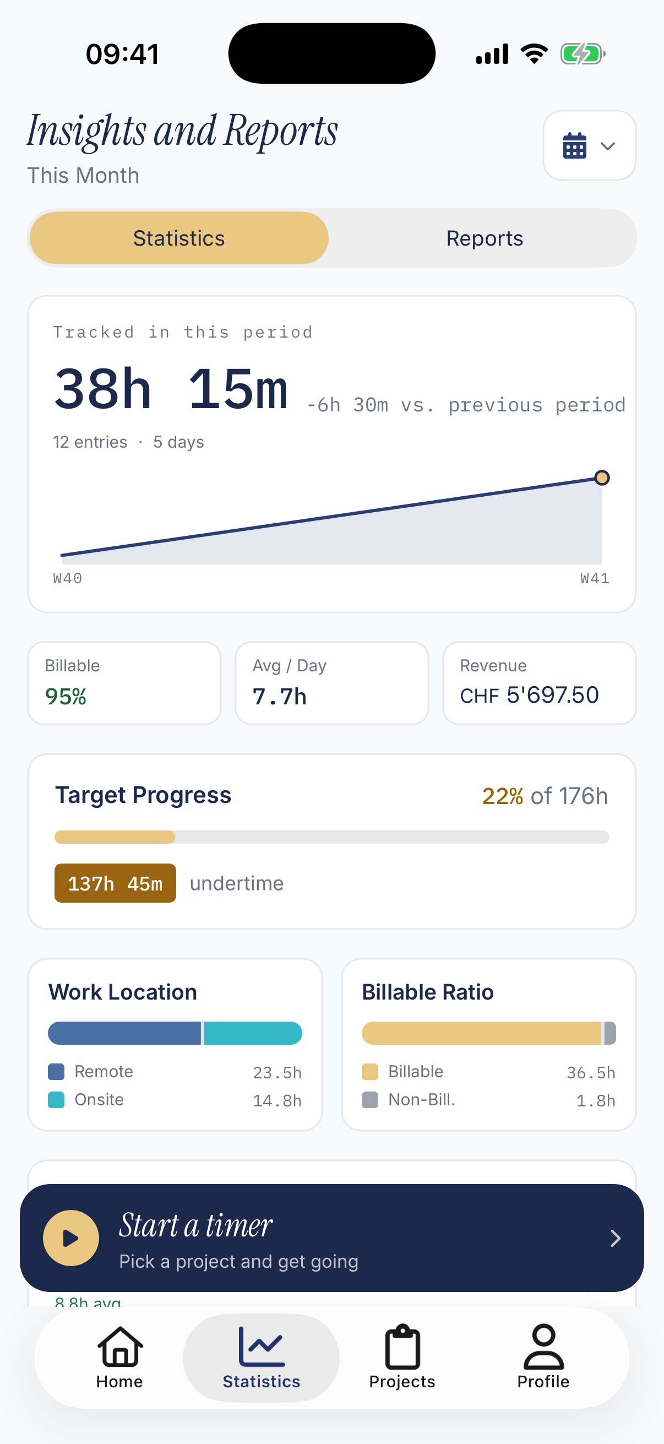664x1444 pixels.
Task: Tap the 09:41 clock
Action: [122, 54]
